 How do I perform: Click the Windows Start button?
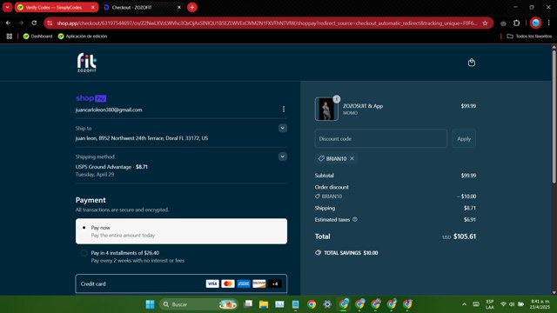point(151,304)
